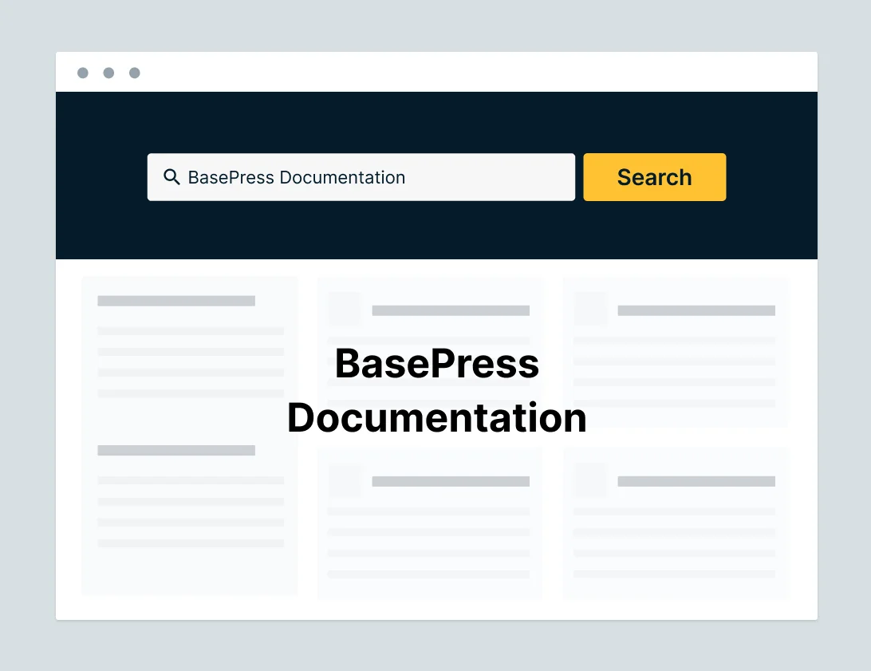Select the first sidebar section heading

coord(176,301)
